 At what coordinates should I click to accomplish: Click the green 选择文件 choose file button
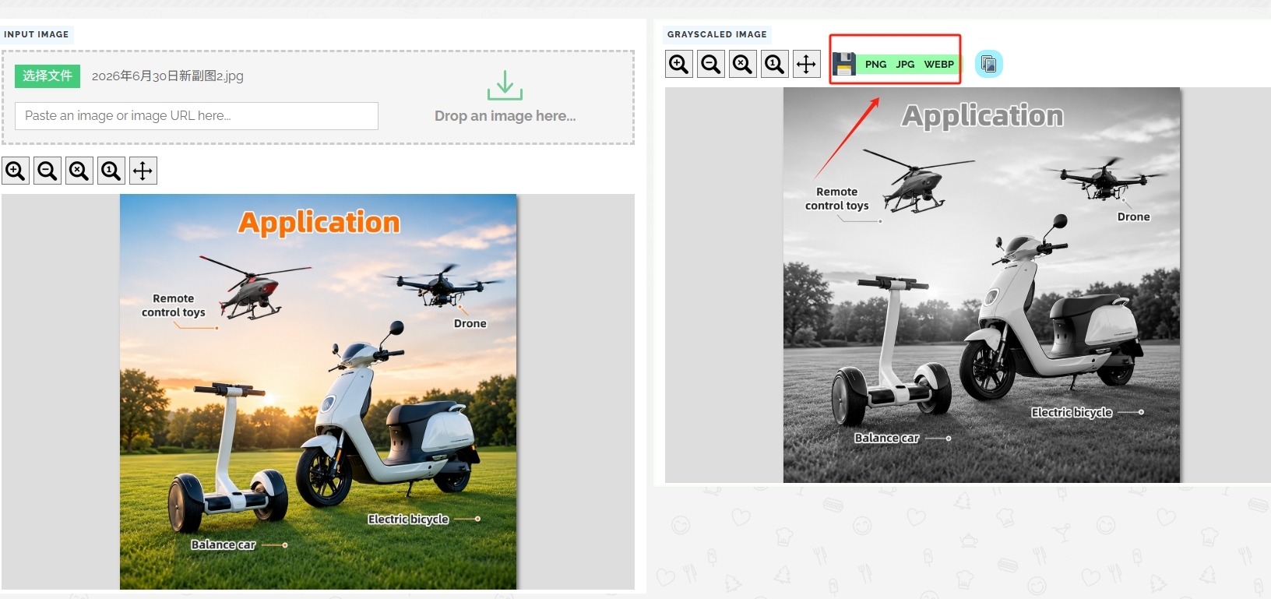(x=48, y=76)
